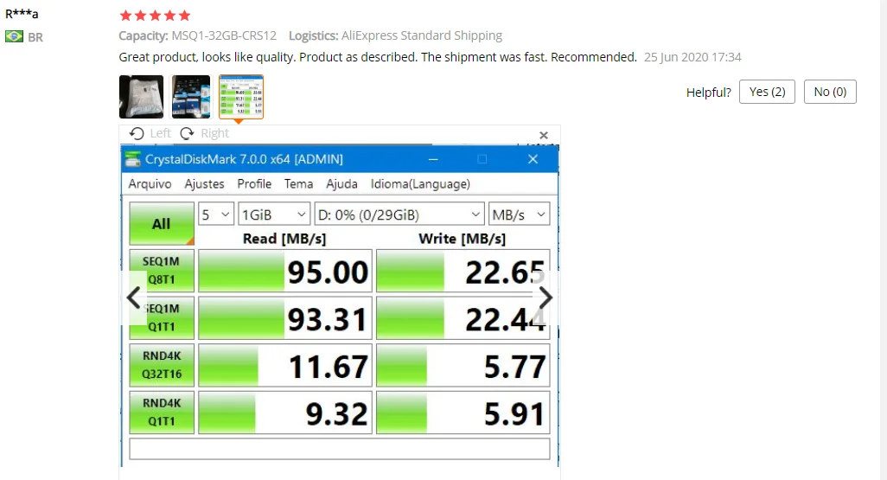Rotate the review image right
This screenshot has height=480, width=887.
click(204, 133)
